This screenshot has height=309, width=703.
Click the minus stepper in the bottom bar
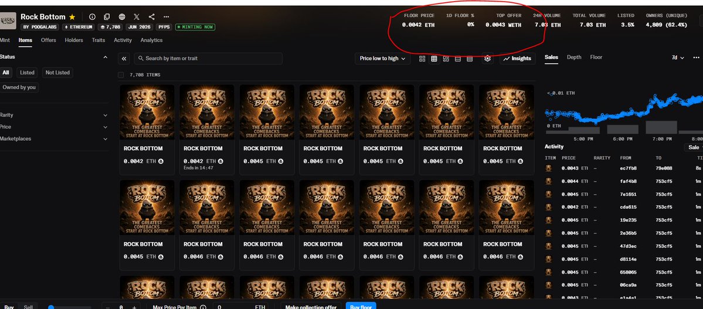coord(108,307)
